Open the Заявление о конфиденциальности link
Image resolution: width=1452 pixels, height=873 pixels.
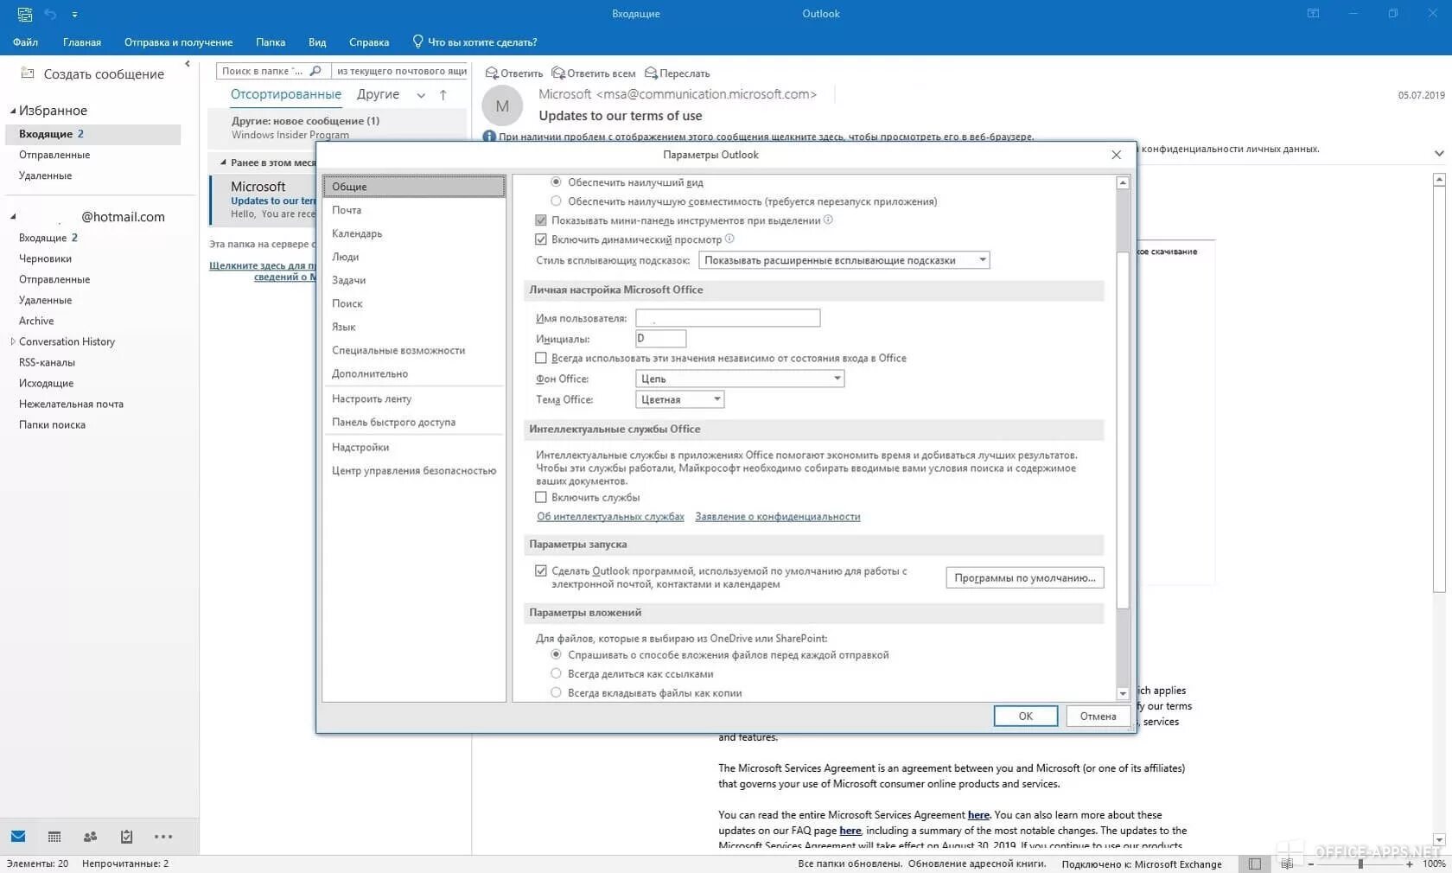click(x=776, y=516)
